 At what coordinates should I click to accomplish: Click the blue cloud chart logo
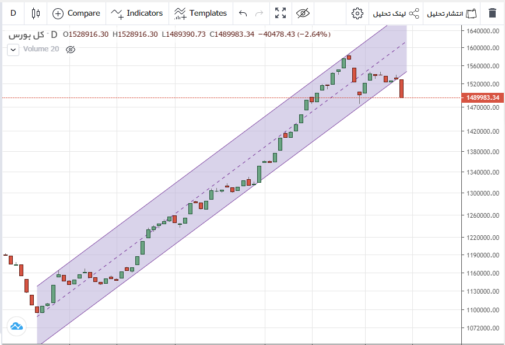(16, 326)
